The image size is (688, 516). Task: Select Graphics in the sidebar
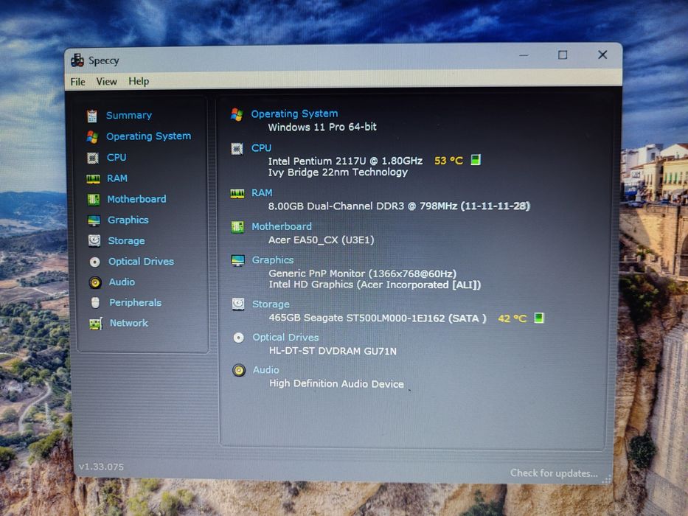pos(128,220)
